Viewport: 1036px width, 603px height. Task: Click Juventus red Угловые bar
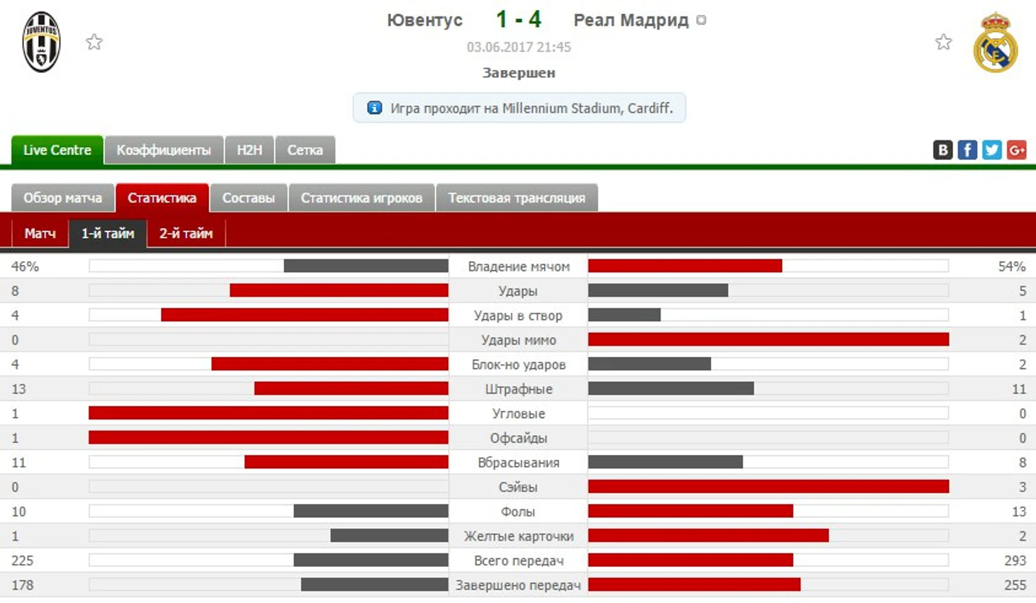point(268,413)
